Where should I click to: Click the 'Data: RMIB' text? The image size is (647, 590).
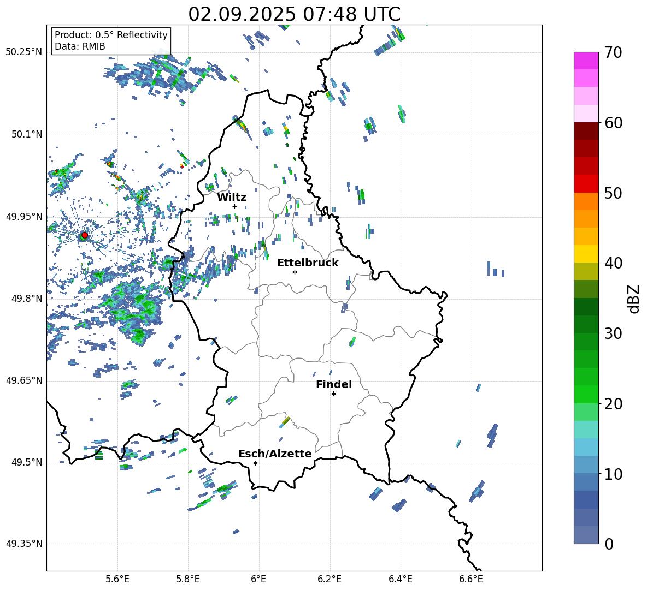click(x=80, y=46)
